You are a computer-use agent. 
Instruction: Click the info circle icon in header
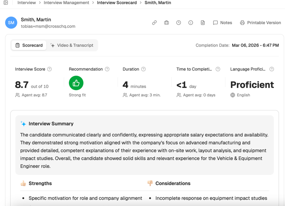[x=191, y=23]
